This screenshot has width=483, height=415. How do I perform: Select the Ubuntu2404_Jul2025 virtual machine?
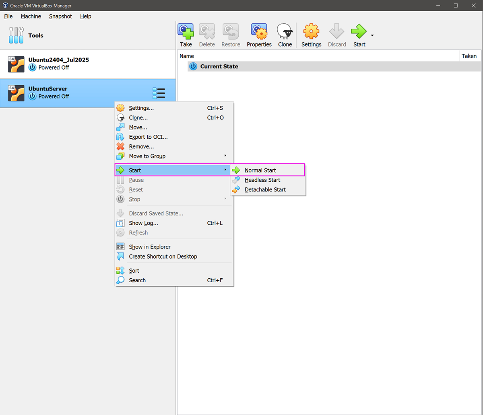point(88,64)
